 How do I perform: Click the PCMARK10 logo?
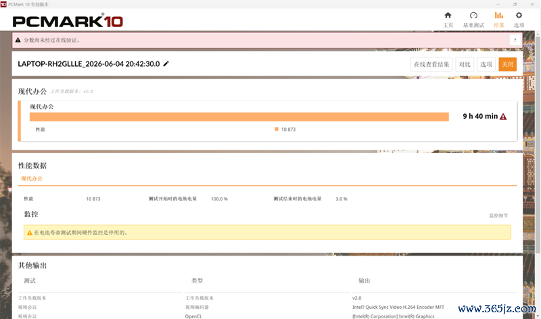click(68, 21)
